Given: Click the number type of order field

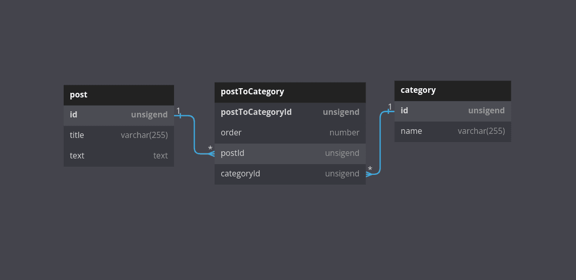Looking at the screenshot, I should tap(344, 133).
